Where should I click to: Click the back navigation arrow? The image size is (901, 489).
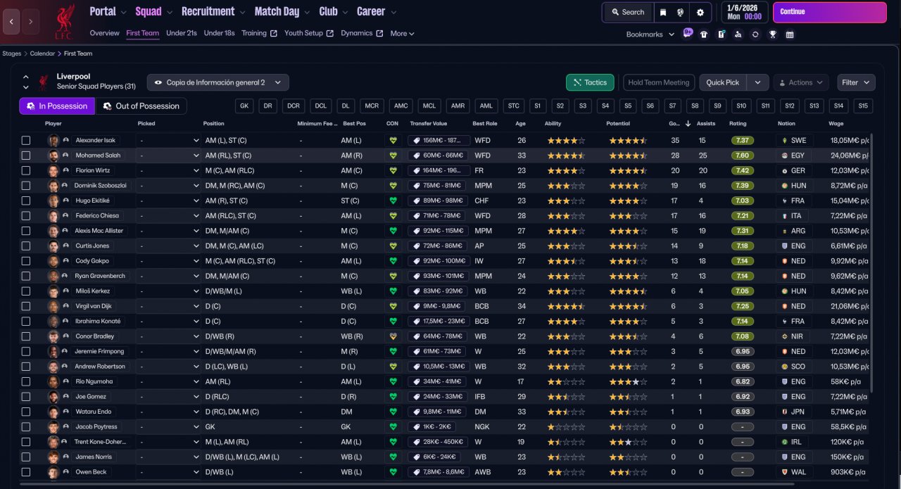coord(11,22)
